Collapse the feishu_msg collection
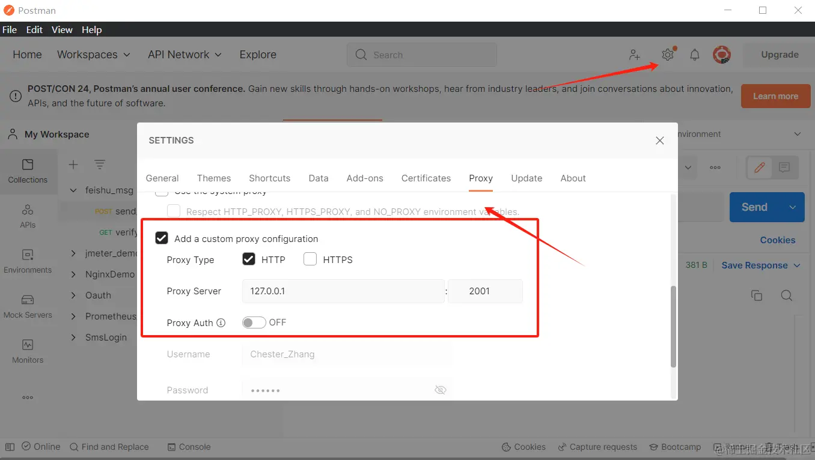The height and width of the screenshot is (460, 815). [73, 190]
